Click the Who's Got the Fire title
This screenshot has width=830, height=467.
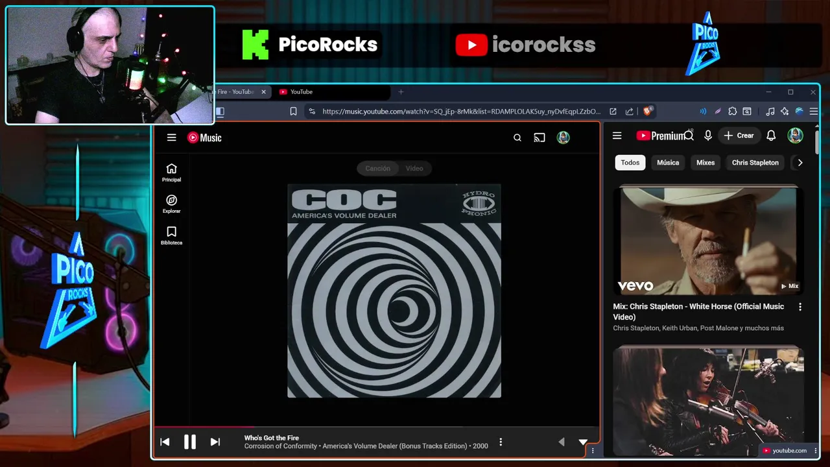(272, 438)
